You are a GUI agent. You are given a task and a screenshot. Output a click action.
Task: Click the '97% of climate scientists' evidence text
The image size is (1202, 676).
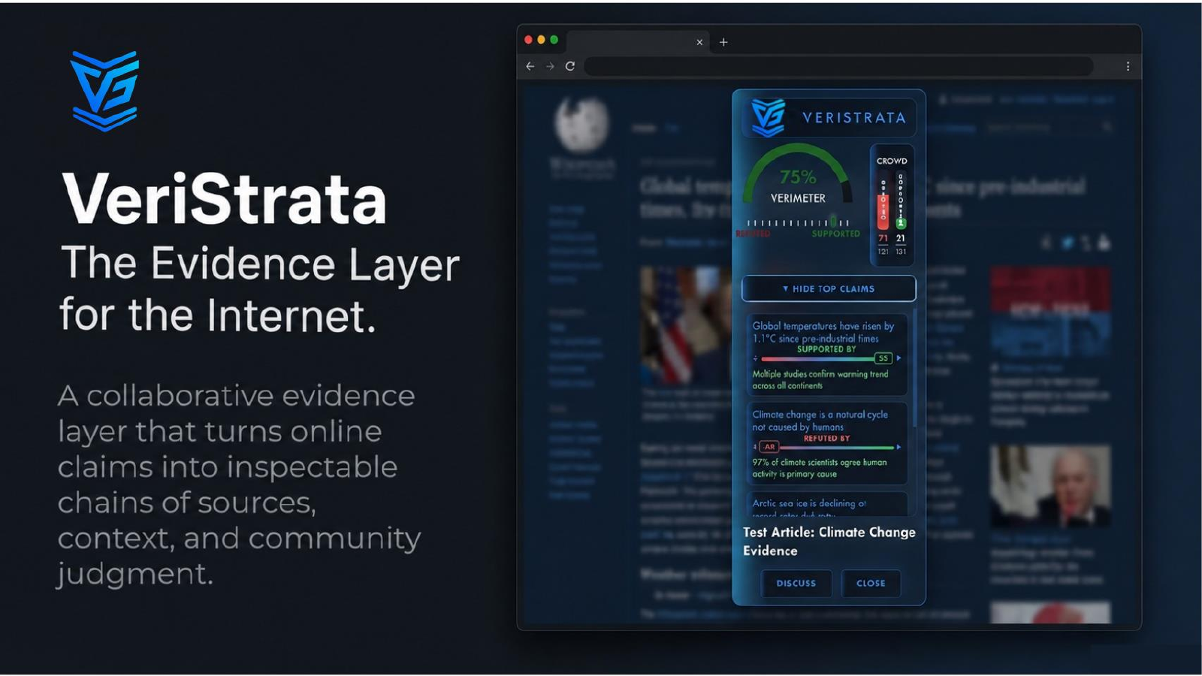(819, 468)
